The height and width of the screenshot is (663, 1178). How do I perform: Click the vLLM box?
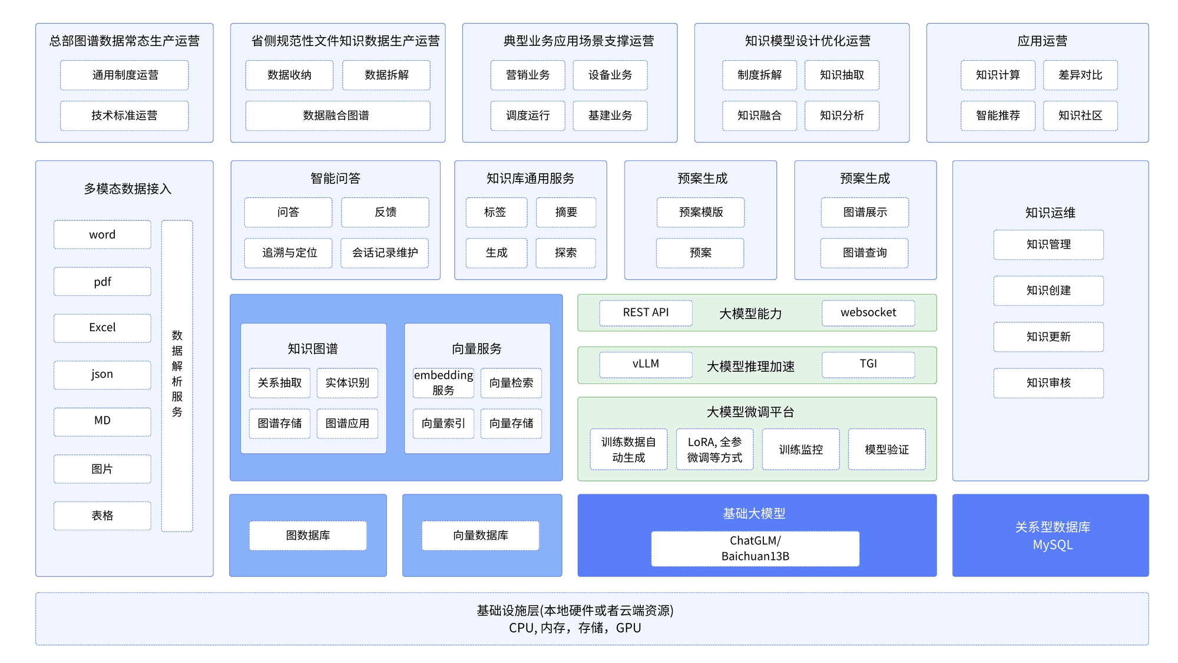pyautogui.click(x=646, y=364)
